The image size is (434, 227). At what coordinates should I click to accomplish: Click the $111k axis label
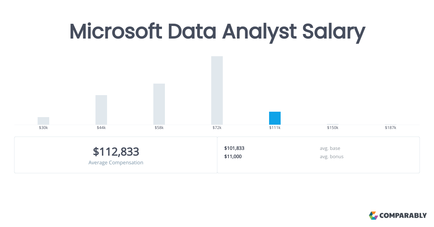275,128
